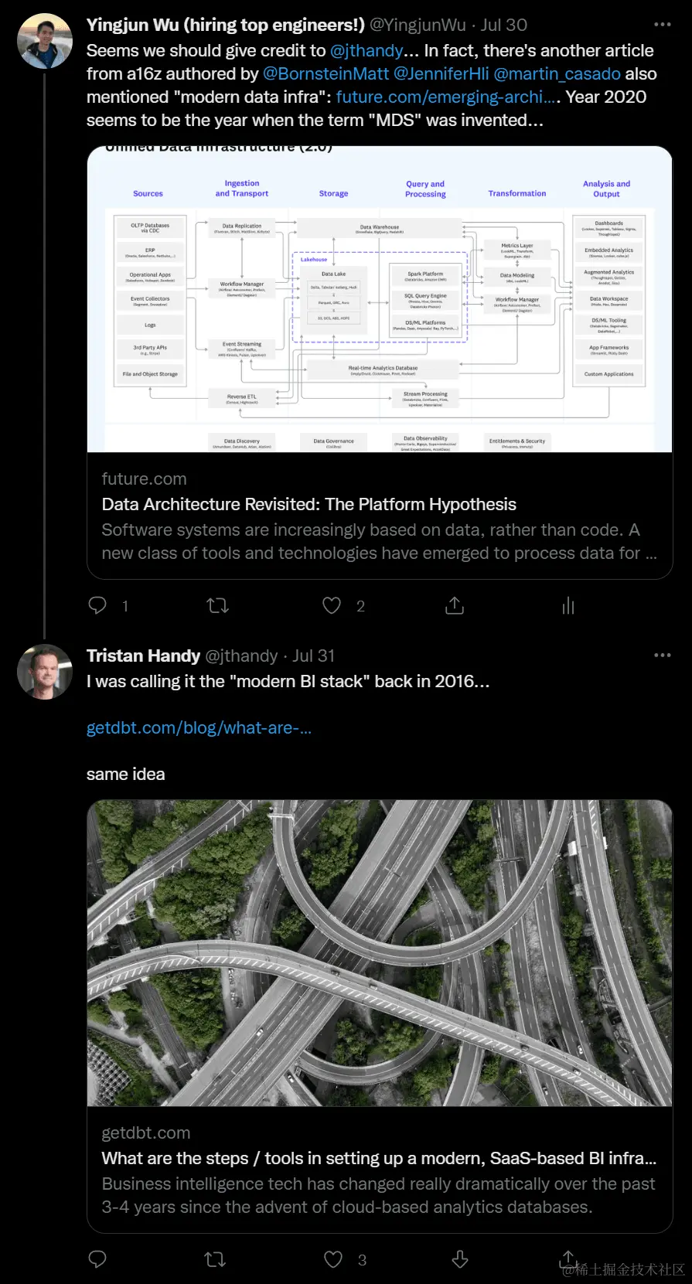Open Yingjun Wu's profile avatar
The image size is (692, 1284).
pos(44,41)
